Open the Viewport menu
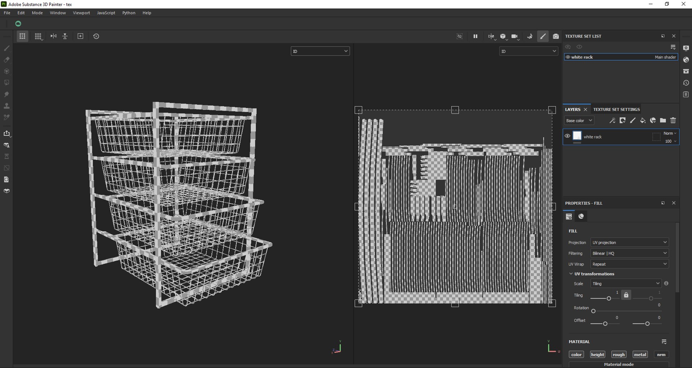The image size is (692, 368). tap(81, 13)
